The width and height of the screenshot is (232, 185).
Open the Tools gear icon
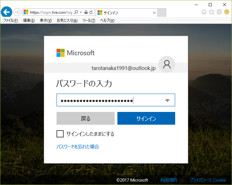pos(219,12)
